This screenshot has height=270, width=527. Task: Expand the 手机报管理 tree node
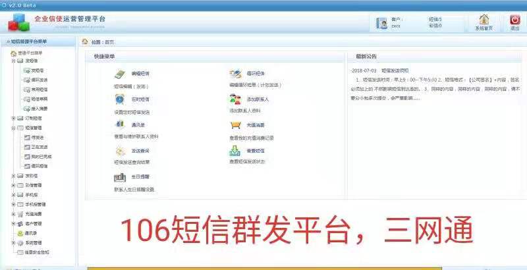13,204
